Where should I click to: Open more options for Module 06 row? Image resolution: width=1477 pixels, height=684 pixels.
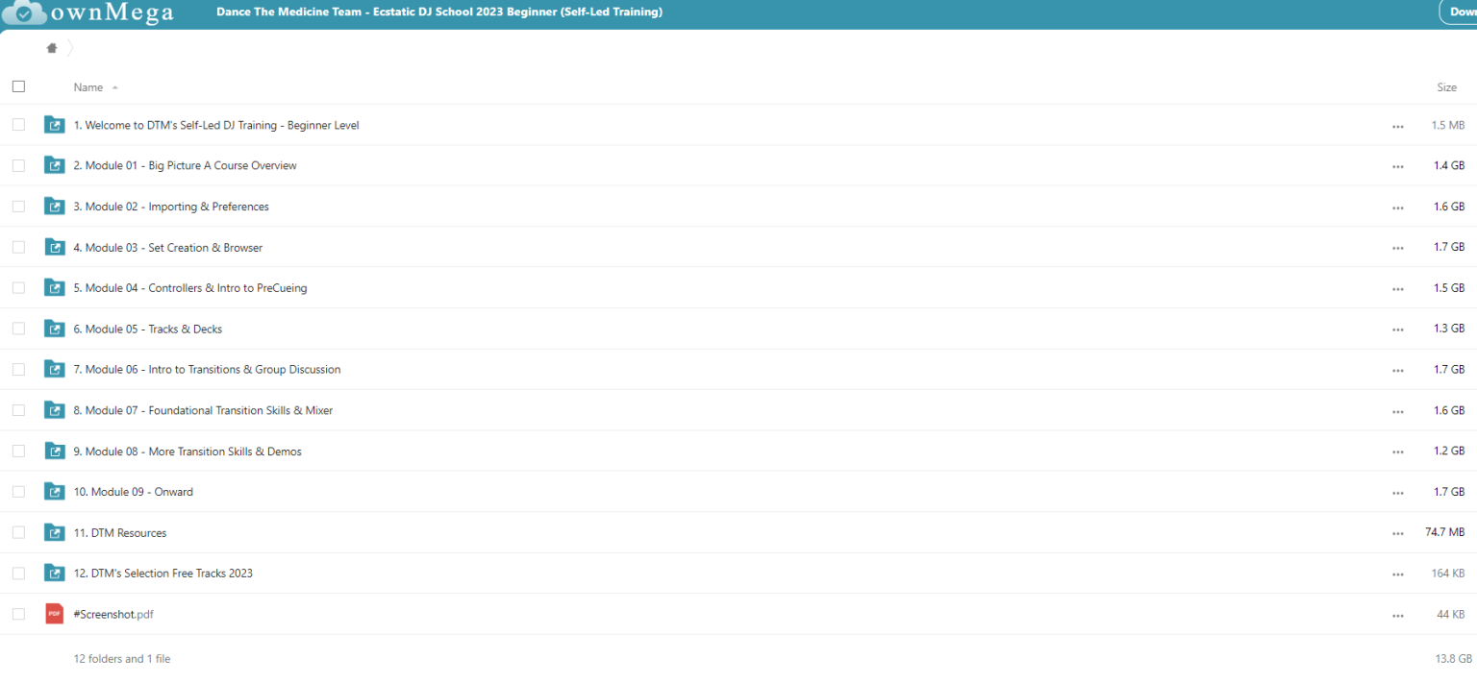click(x=1397, y=370)
